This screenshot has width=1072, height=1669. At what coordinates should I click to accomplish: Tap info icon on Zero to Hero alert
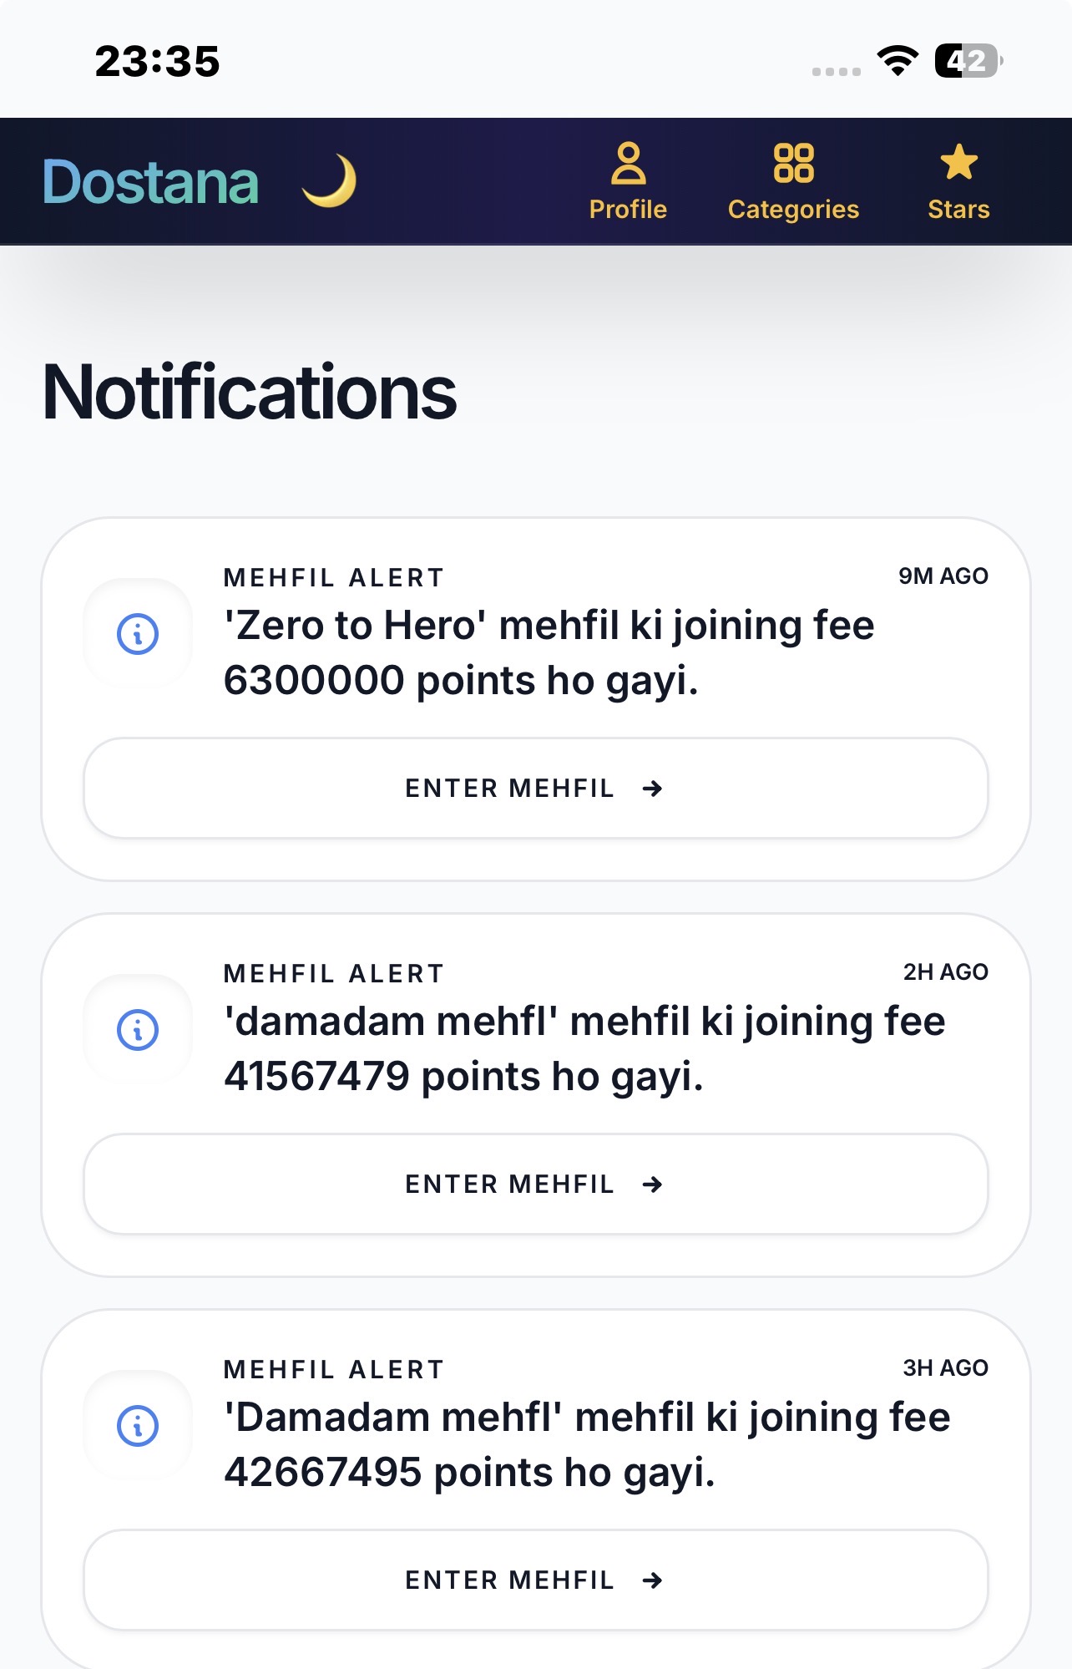(138, 634)
